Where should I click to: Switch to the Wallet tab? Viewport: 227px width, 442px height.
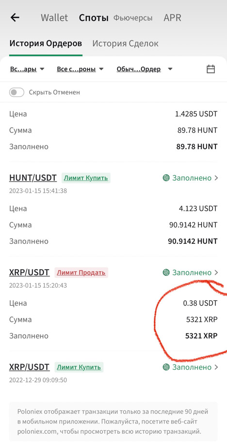[x=54, y=18]
